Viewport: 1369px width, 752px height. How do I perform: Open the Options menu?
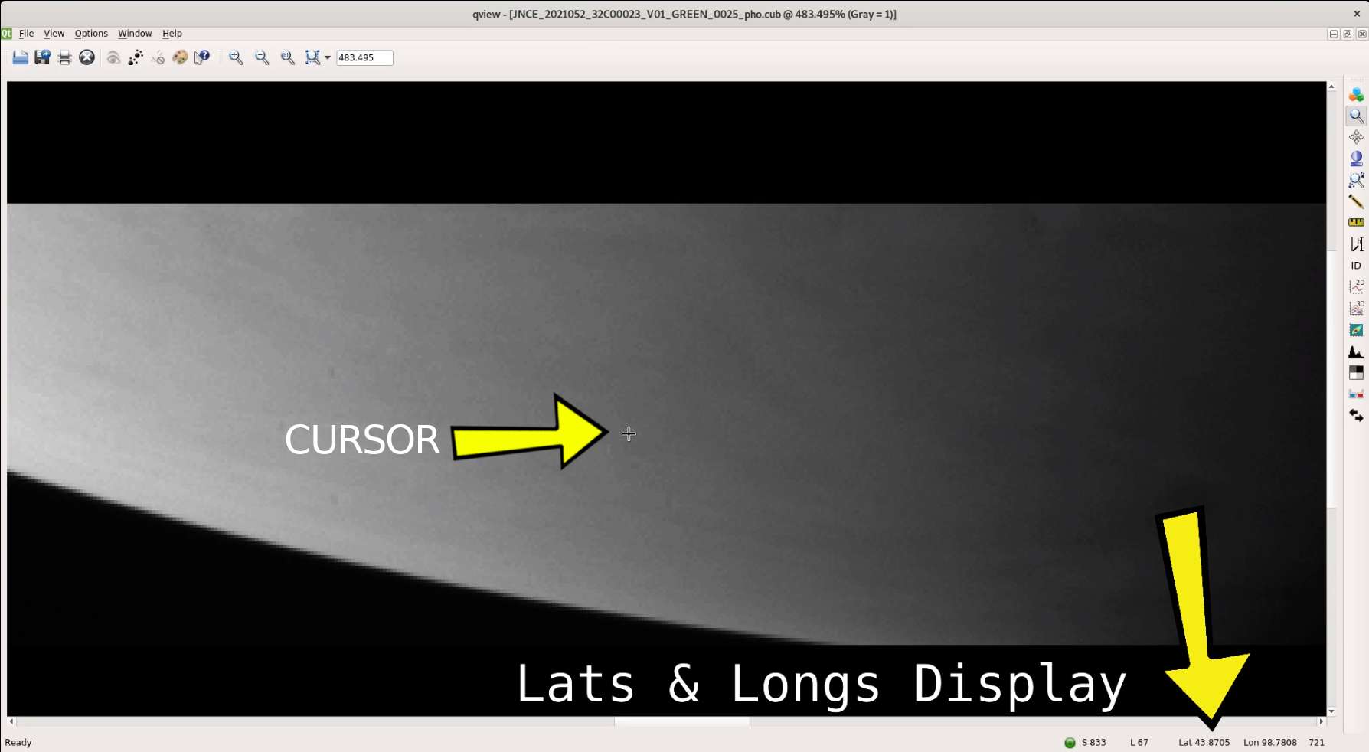[90, 33]
